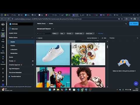Select Collections in the Media Library menu
Screen dimensions: 140x105
[14, 50]
